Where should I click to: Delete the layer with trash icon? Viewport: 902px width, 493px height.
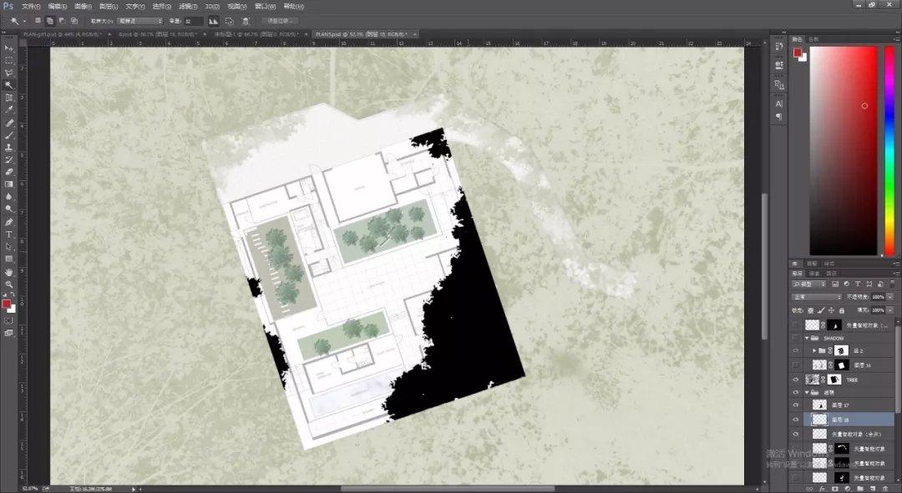click(886, 489)
